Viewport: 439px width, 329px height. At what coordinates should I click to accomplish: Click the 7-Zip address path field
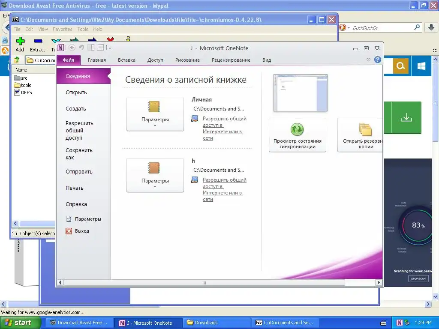point(41,60)
